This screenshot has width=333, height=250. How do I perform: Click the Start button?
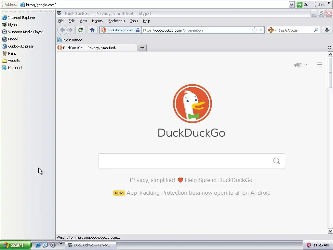[x=16, y=245]
